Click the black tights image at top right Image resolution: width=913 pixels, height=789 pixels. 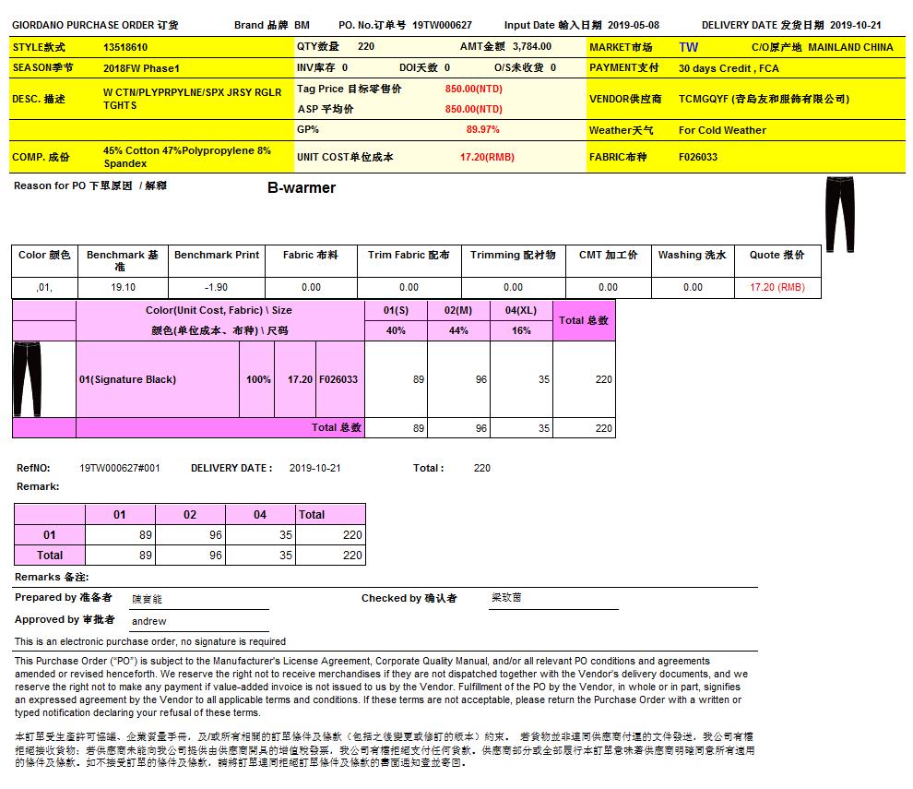pyautogui.click(x=839, y=217)
